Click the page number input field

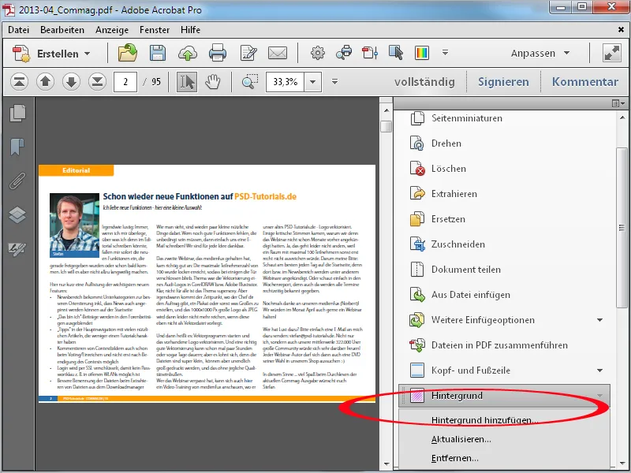(125, 82)
